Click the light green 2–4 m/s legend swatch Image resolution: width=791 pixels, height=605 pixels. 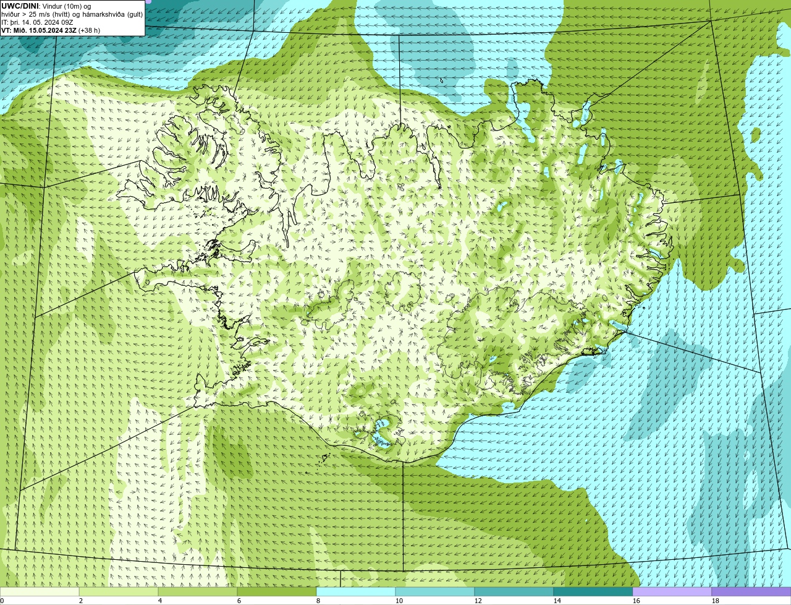pyautogui.click(x=119, y=592)
